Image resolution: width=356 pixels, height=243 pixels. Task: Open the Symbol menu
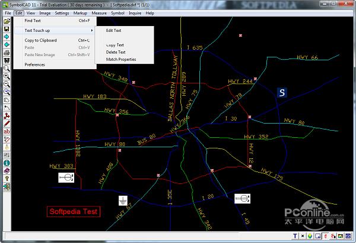pyautogui.click(x=117, y=13)
